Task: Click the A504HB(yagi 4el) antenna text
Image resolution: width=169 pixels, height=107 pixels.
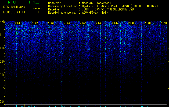Action: coord(95,13)
